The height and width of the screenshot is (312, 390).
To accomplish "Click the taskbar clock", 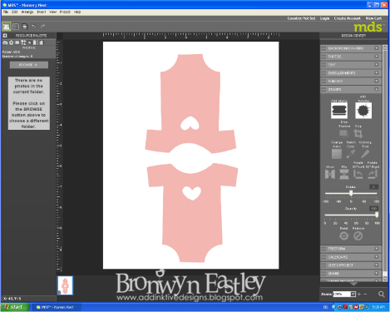I will [378, 307].
